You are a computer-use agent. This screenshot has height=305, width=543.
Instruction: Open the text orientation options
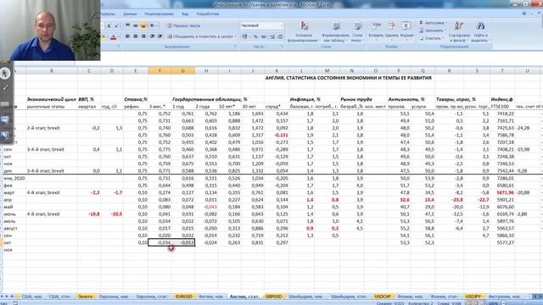[154, 25]
